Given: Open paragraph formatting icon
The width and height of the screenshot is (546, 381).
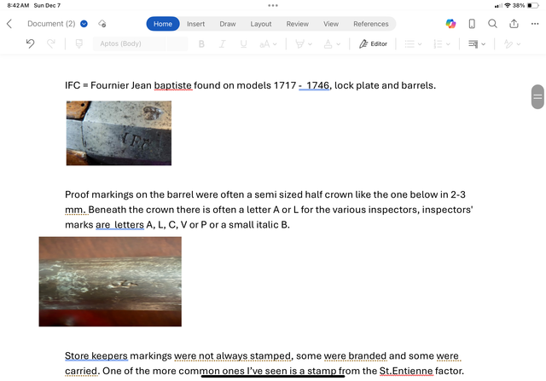Looking at the screenshot, I should click(x=473, y=43).
